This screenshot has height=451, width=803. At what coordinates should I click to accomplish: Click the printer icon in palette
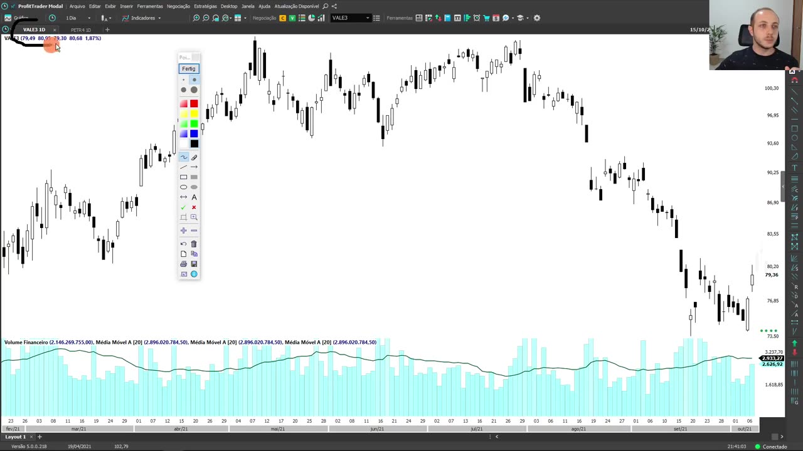pyautogui.click(x=184, y=264)
